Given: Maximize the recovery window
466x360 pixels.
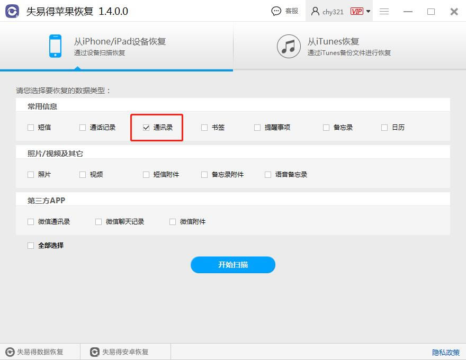Looking at the screenshot, I should (x=431, y=12).
